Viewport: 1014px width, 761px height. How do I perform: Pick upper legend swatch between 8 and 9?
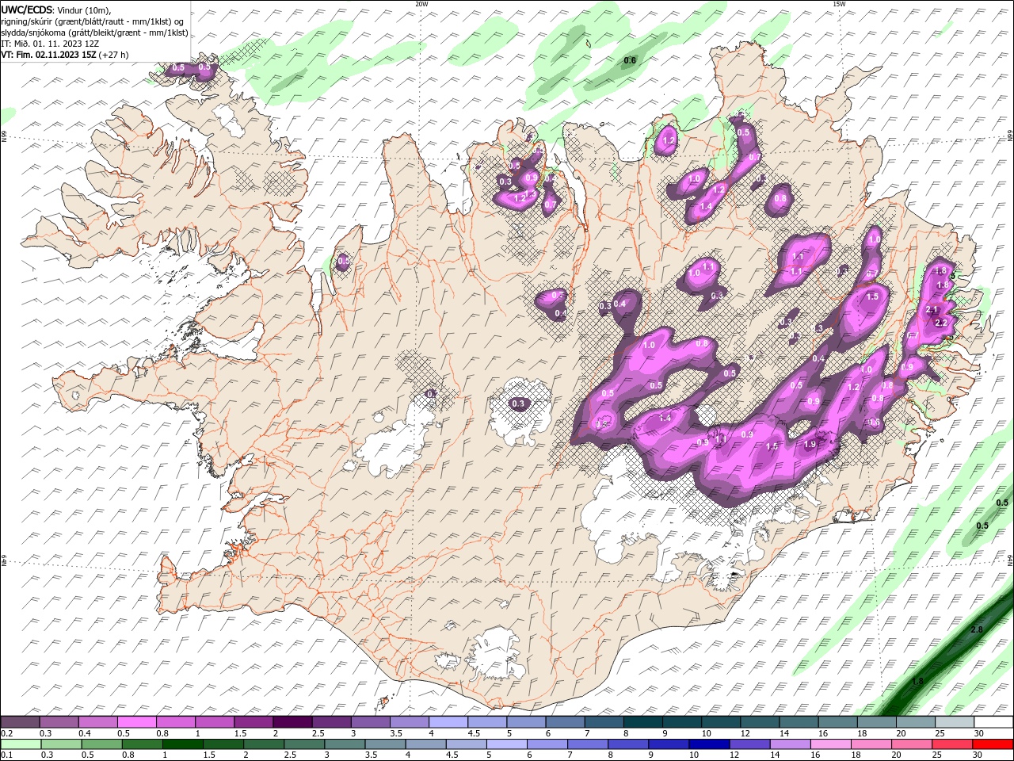642,722
